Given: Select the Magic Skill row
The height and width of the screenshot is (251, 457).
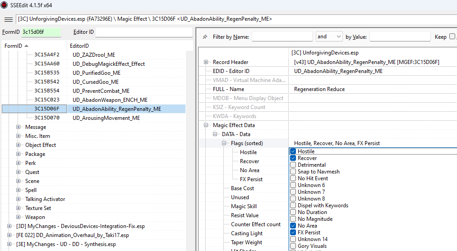Looking at the screenshot, I should point(244,206).
